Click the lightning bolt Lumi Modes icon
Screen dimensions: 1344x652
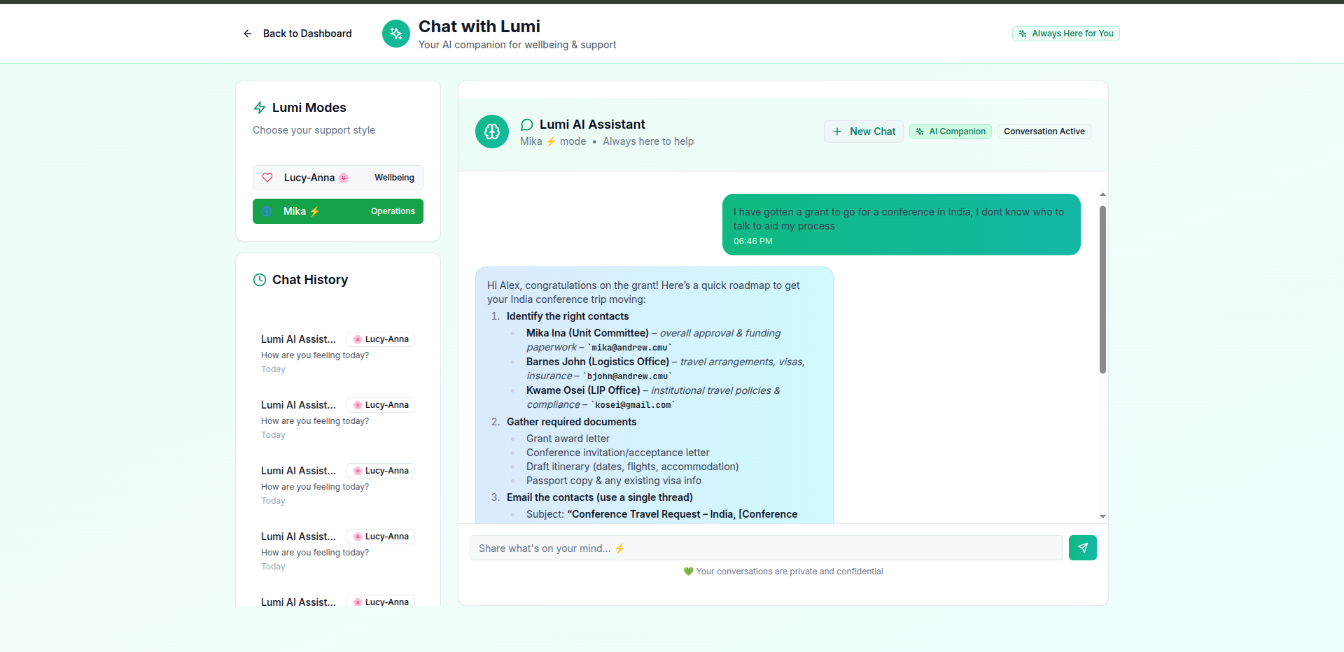[x=260, y=108]
